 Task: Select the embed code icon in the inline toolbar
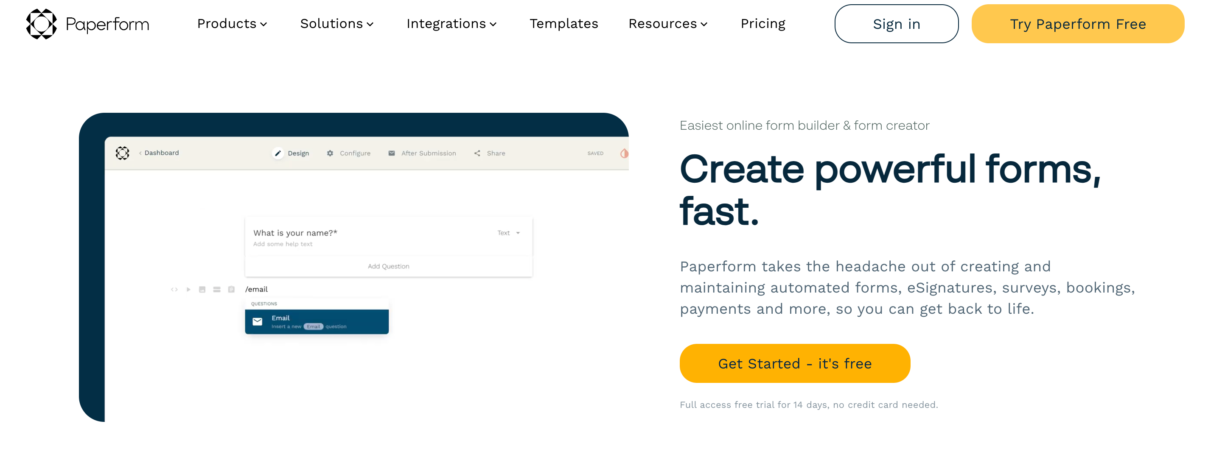(x=175, y=289)
